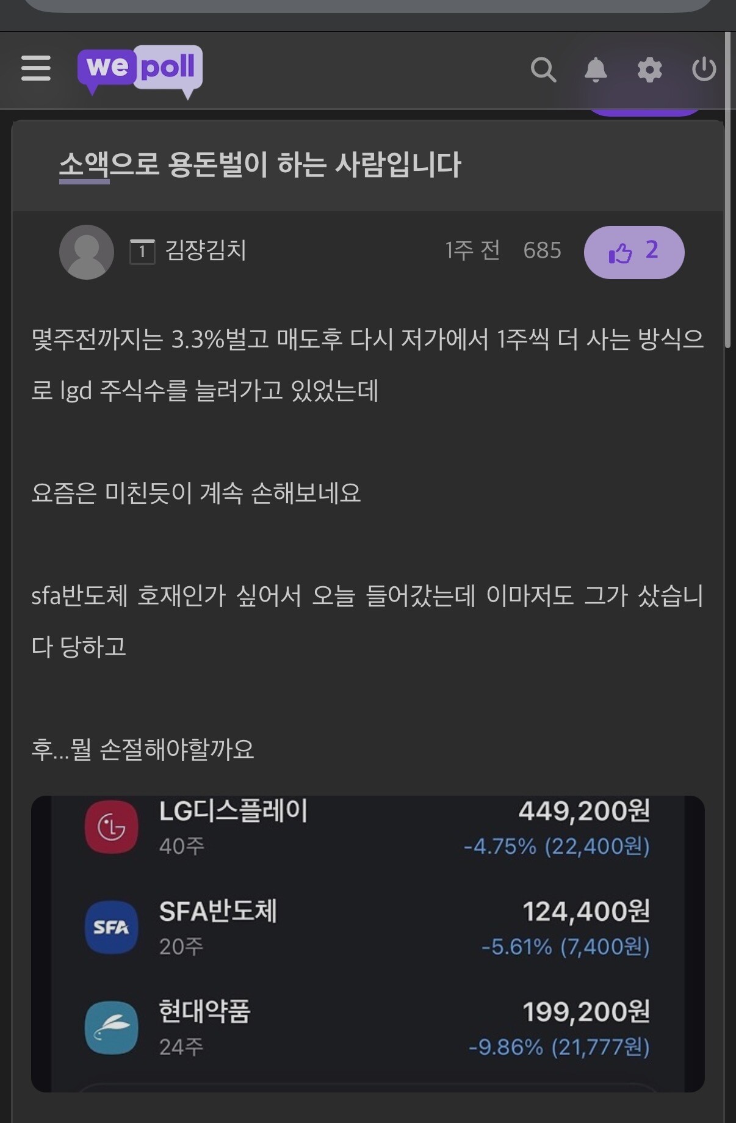This screenshot has width=736, height=1123.
Task: Click the power logout icon
Action: [x=704, y=69]
